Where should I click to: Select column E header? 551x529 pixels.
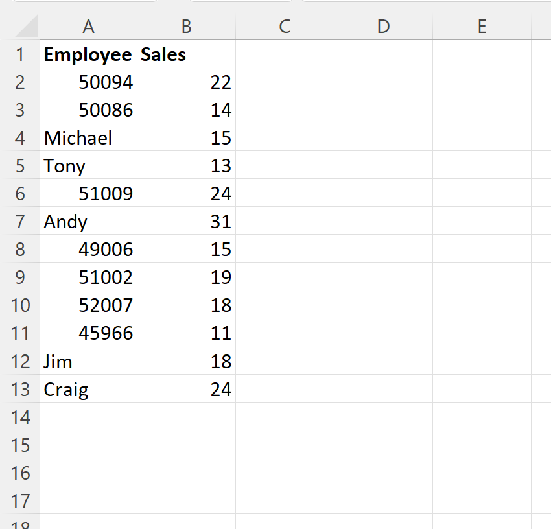[482, 27]
